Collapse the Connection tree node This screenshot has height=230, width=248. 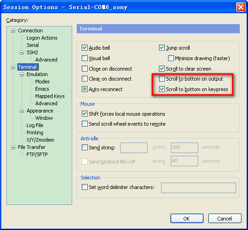(x=13, y=31)
